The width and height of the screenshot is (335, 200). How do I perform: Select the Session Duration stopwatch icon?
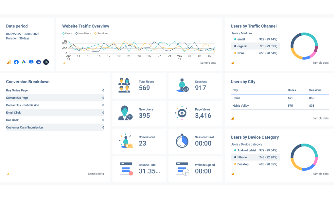[x=182, y=141]
